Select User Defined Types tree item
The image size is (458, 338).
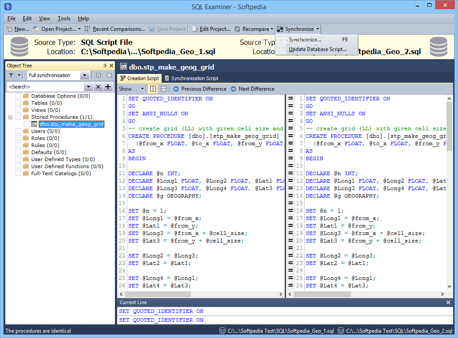click(x=63, y=159)
